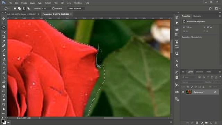Create a new layer icon
222x125 pixels.
[x=211, y=123]
